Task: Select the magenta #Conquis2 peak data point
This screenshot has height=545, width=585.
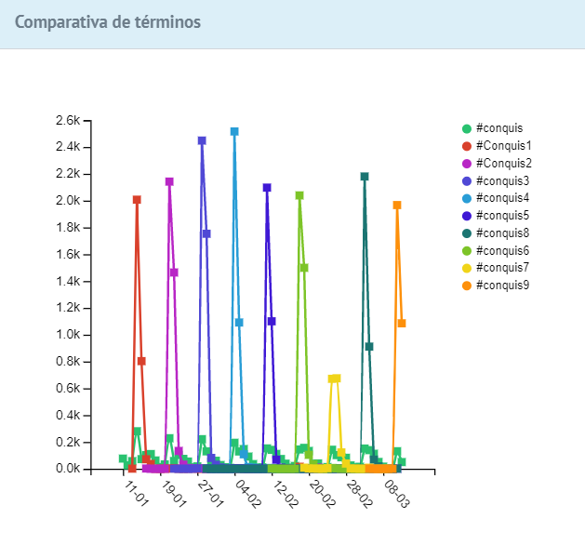Action: click(x=169, y=181)
